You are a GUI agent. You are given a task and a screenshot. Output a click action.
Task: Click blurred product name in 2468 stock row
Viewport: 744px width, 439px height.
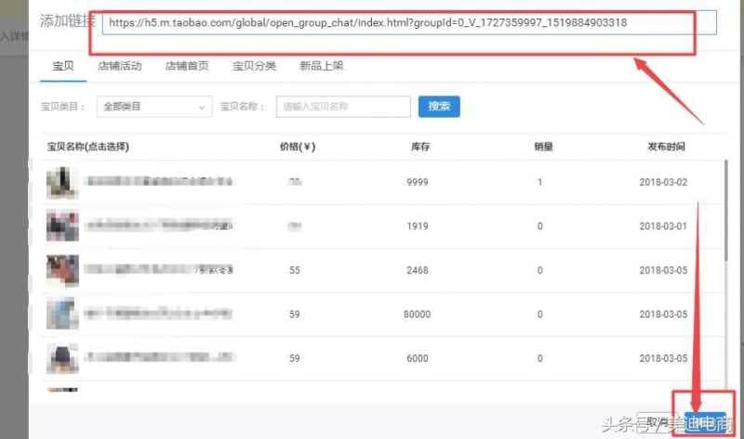(x=159, y=269)
